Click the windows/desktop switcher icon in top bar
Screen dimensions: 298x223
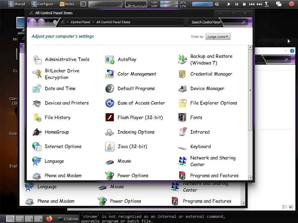[x=279, y=4]
